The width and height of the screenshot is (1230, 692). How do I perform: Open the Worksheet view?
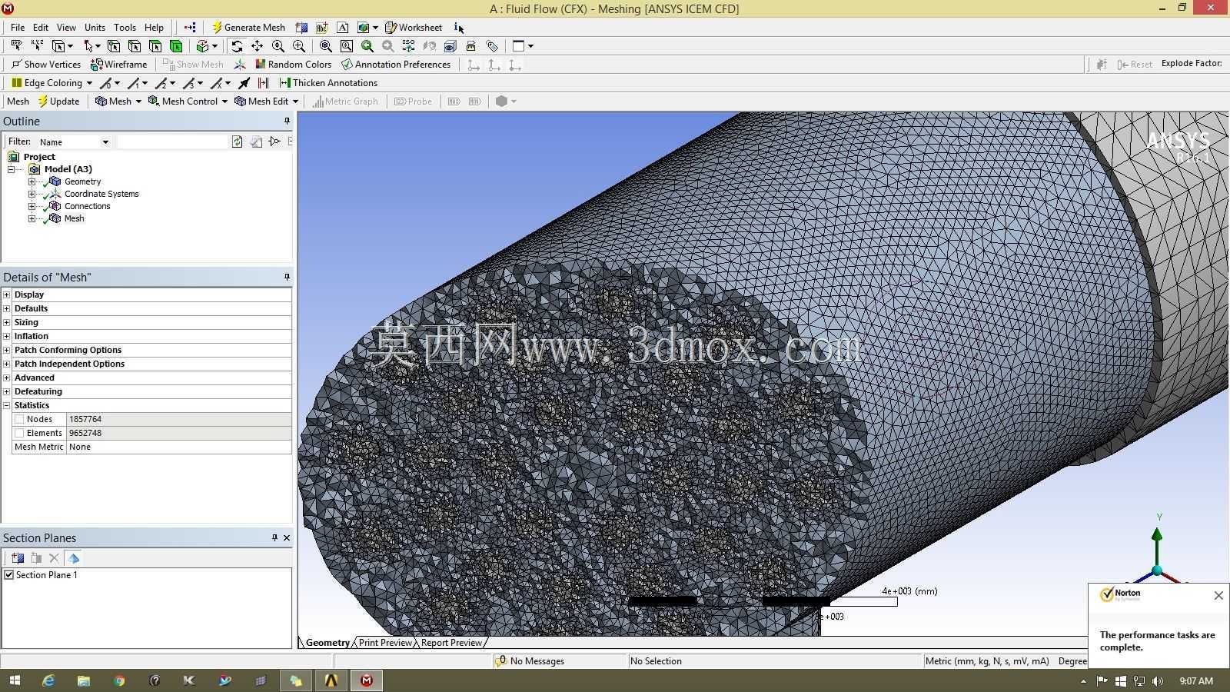point(414,28)
